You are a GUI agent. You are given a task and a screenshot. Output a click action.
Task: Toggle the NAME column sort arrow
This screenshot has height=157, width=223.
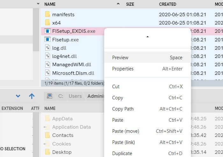point(118,4)
